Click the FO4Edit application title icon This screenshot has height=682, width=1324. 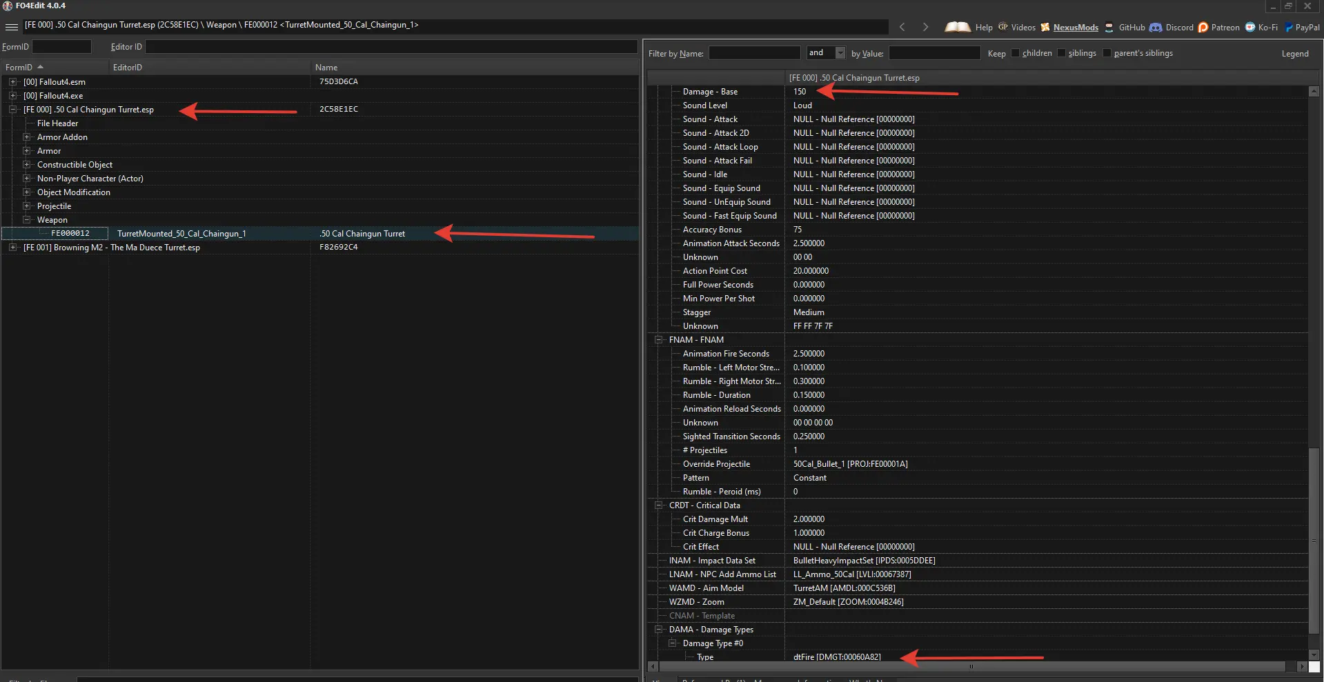(8, 6)
